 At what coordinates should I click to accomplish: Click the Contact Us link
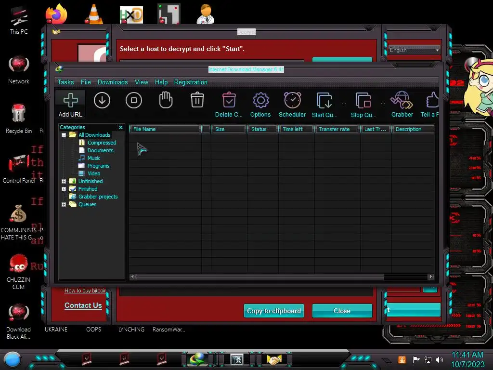point(83,305)
